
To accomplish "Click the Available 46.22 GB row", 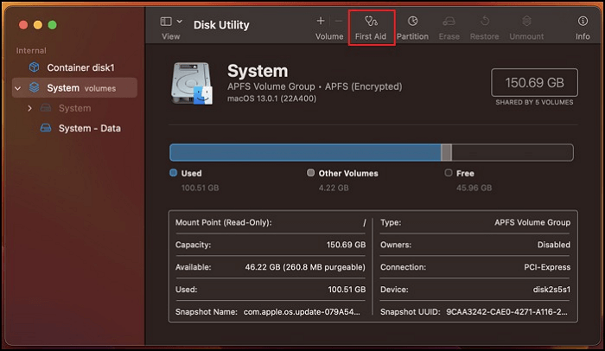I will [271, 267].
